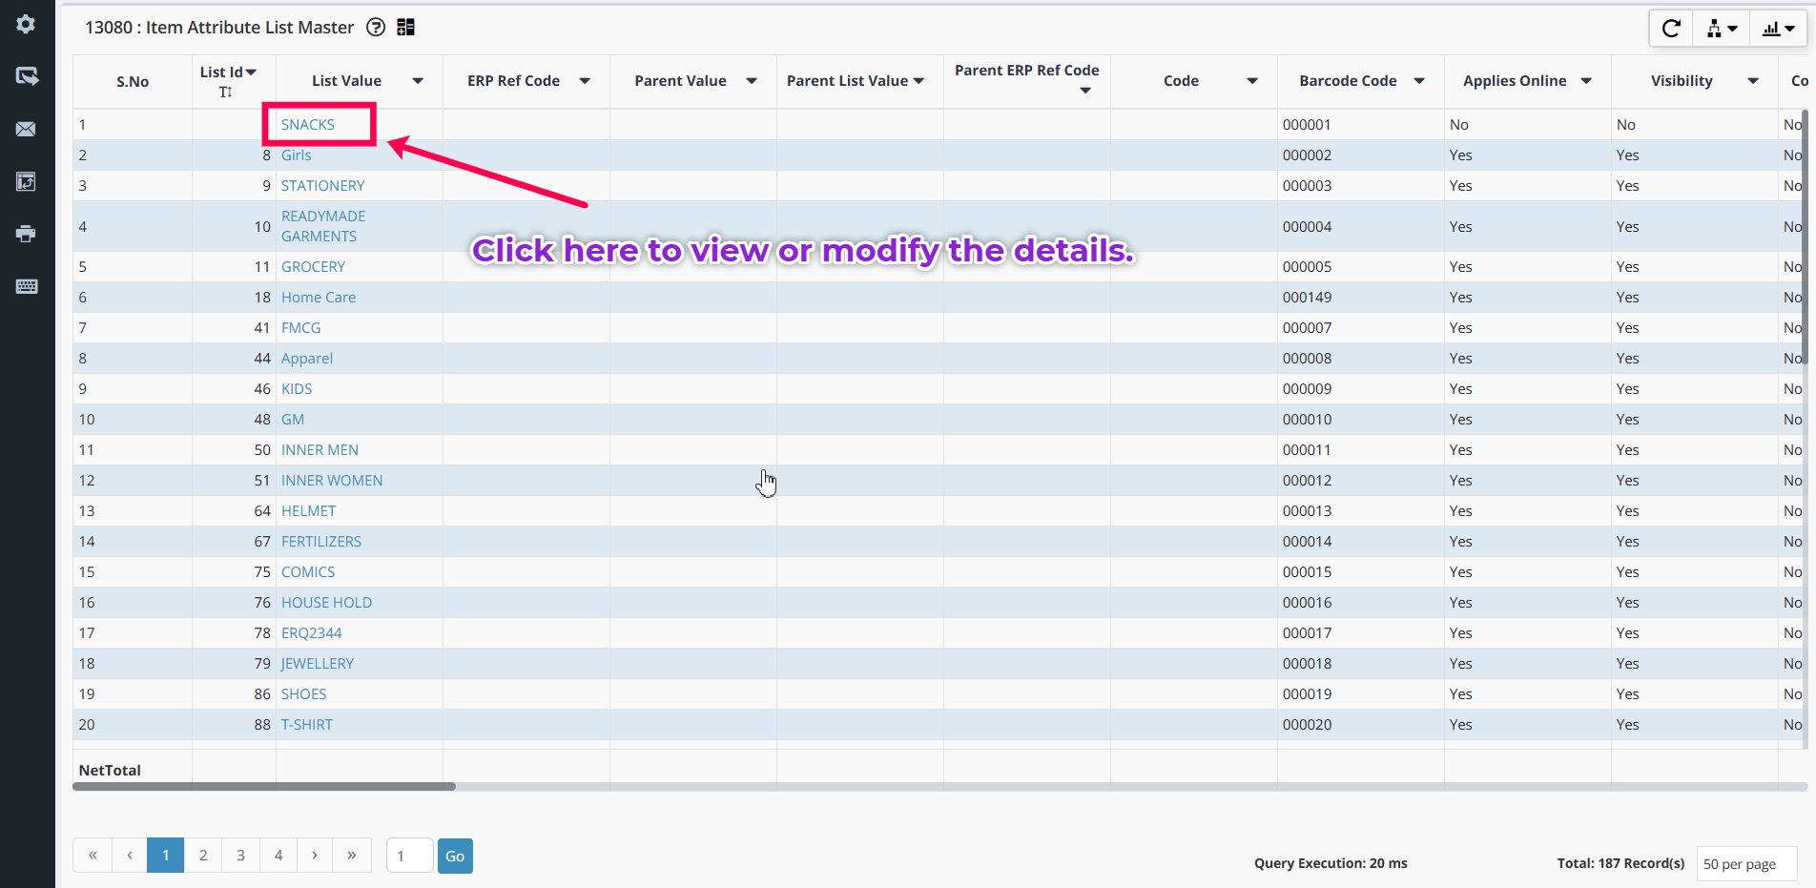Open the T-SHIRT list value
1816x888 pixels.
307,725
